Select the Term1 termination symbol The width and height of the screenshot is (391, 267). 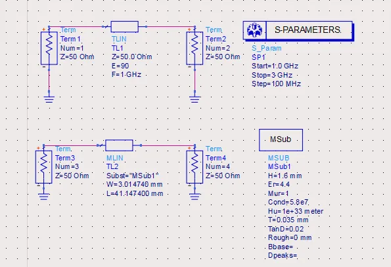(x=49, y=48)
